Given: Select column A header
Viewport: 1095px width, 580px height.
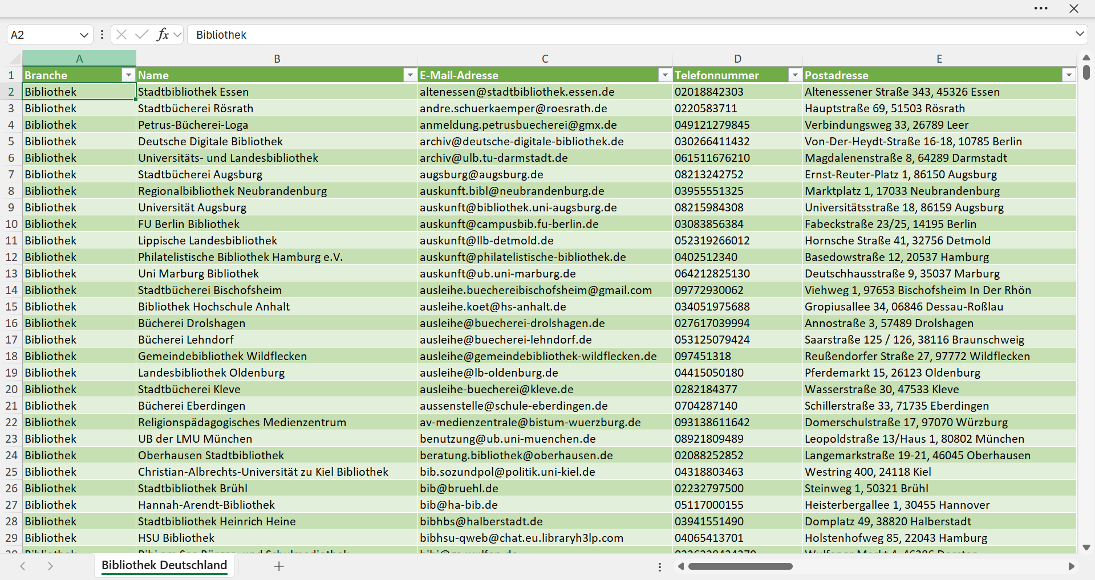Looking at the screenshot, I should click(79, 58).
